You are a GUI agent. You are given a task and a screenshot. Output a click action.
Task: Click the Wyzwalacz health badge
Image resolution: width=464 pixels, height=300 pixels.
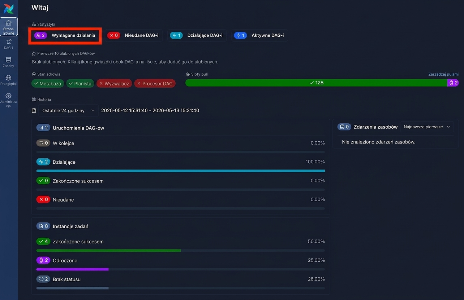point(114,83)
